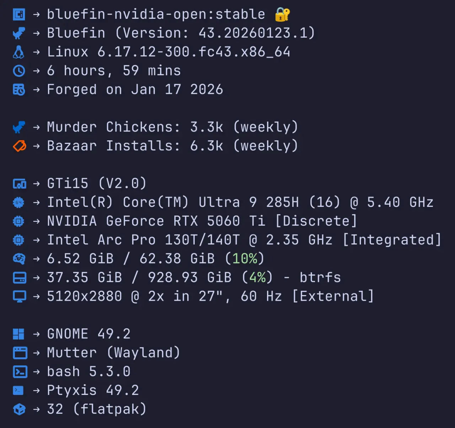Click the dinosaur icon beside Bluefin Version
455x428 pixels.
[x=19, y=33]
